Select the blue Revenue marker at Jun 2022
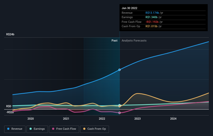213x136 pixels. click(x=119, y=70)
